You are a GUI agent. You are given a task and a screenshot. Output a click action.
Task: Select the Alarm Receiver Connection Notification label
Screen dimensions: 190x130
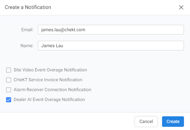52,90
